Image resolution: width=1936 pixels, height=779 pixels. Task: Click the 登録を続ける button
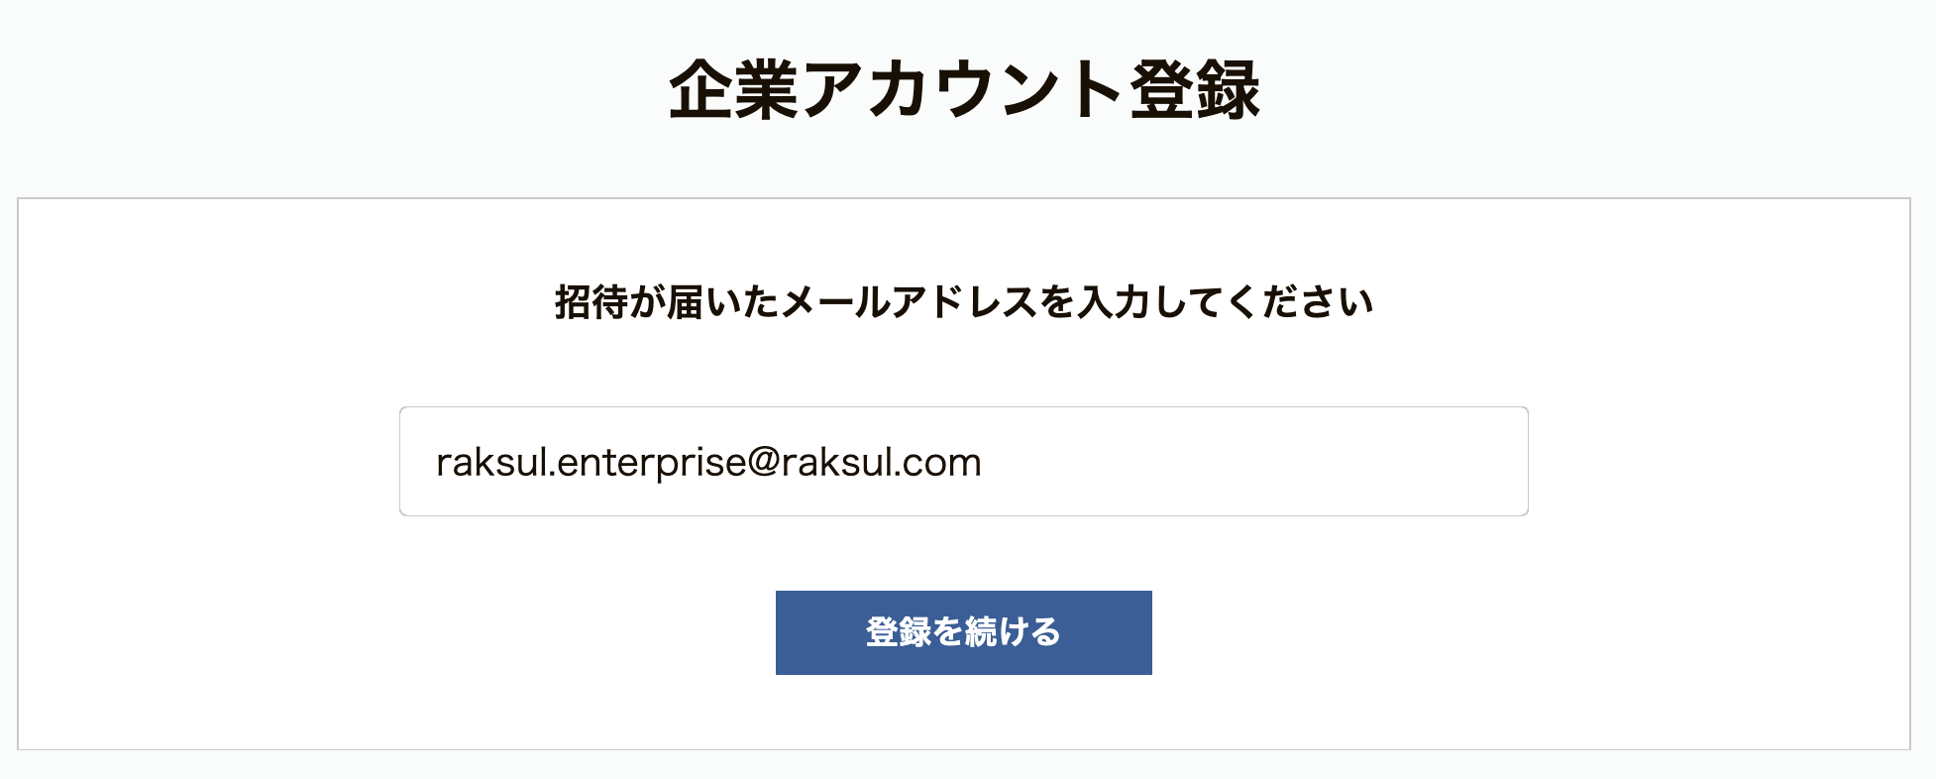tap(963, 632)
